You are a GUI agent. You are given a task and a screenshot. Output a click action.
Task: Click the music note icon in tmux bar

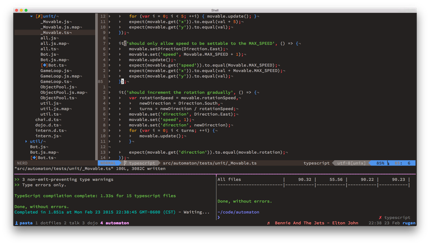tap(269, 223)
